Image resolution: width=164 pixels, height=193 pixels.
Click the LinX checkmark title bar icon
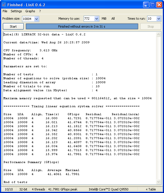pyautogui.click(x=4, y=5)
